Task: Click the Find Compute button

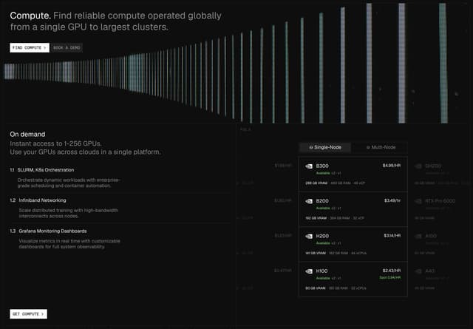Action: [30, 48]
